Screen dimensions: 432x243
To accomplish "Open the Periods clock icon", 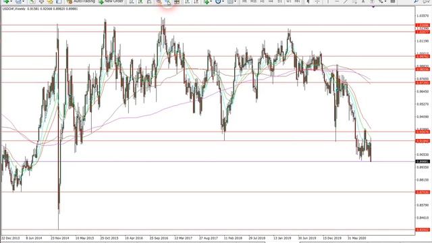I will coord(218,1).
